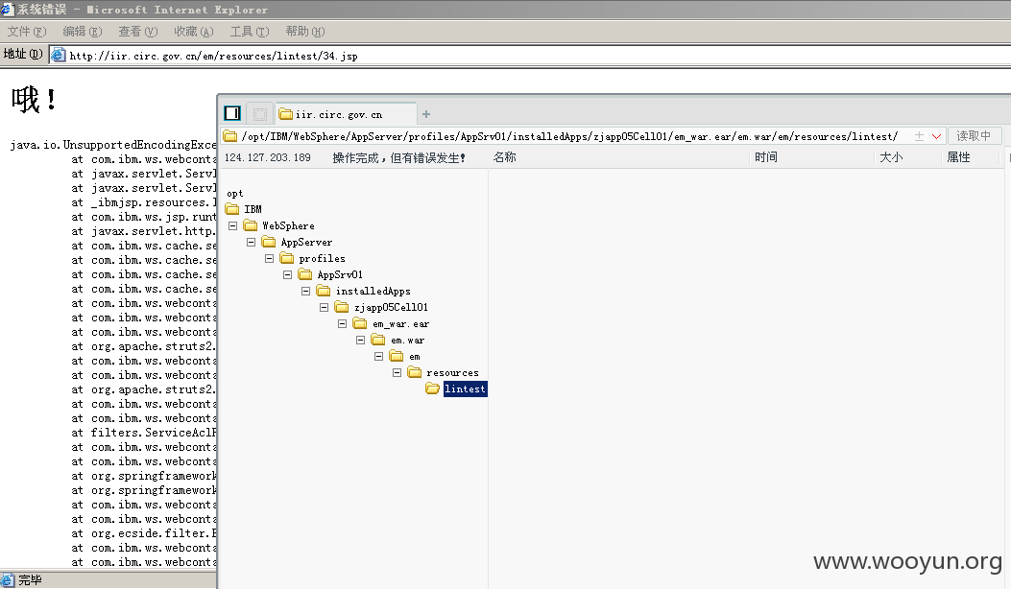Sort by 时间 column header

pos(766,157)
